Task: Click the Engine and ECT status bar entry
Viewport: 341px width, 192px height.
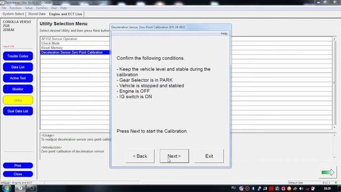Action: [22, 182]
